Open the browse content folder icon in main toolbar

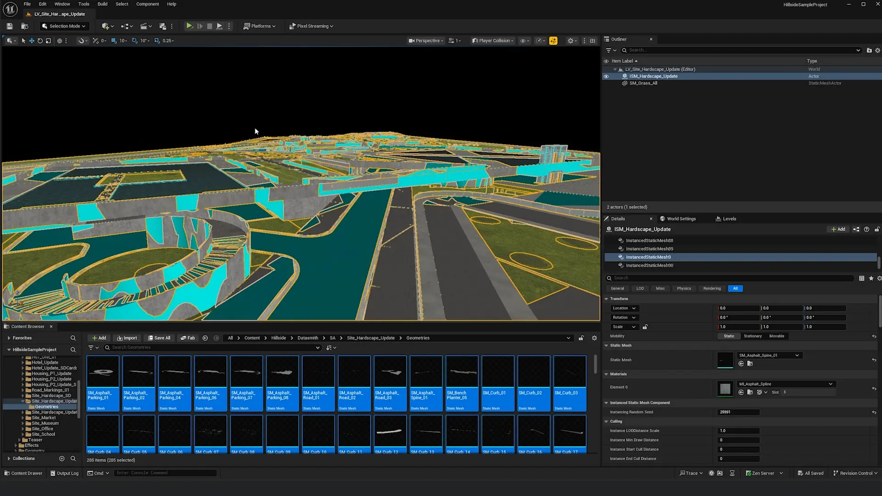point(25,26)
